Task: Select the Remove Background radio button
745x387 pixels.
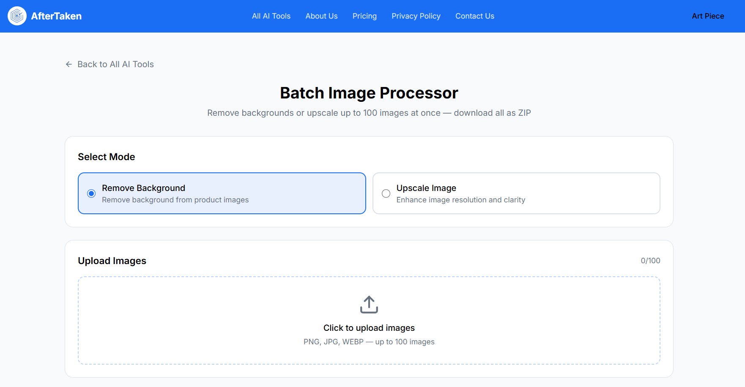Action: click(91, 193)
